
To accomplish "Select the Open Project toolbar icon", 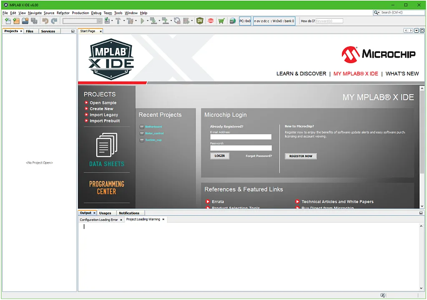I will 25,20.
